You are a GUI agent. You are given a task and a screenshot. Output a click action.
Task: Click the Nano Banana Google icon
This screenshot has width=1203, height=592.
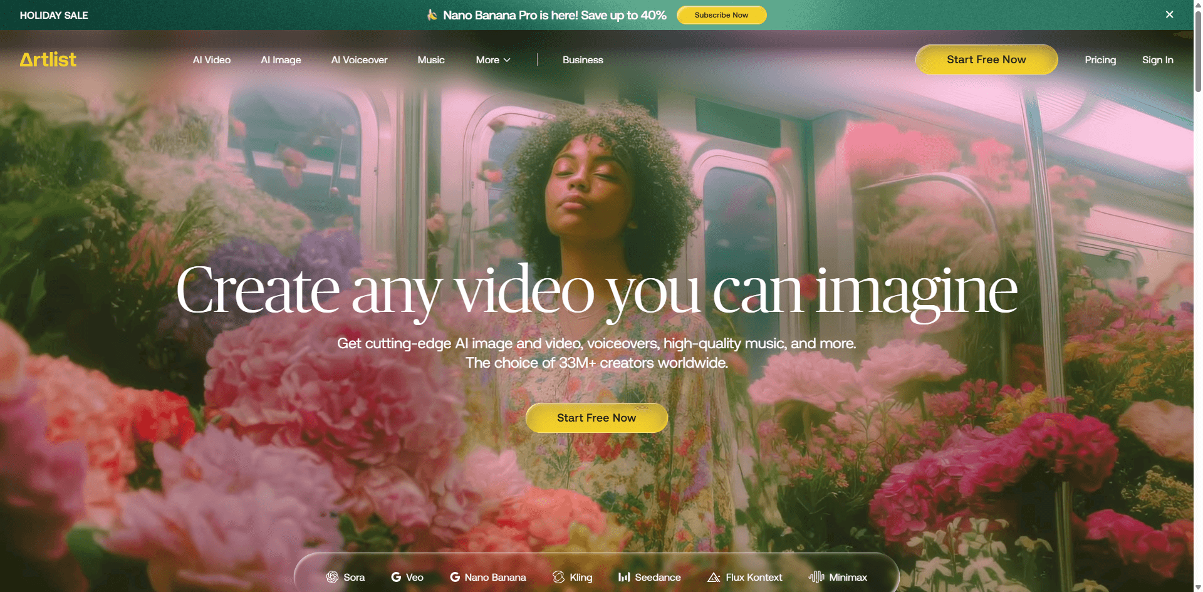[455, 577]
